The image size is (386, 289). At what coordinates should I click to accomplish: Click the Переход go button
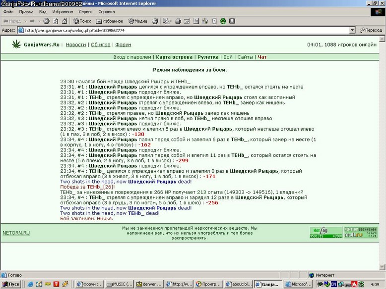pos(371,30)
